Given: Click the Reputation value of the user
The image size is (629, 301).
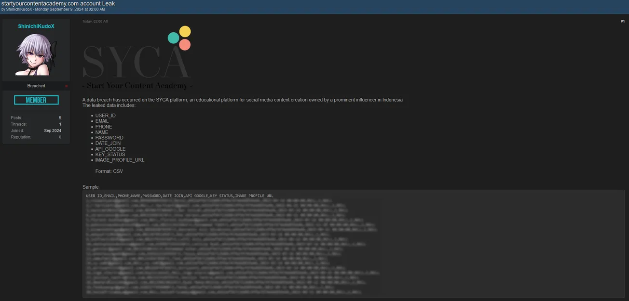Looking at the screenshot, I should (60, 137).
